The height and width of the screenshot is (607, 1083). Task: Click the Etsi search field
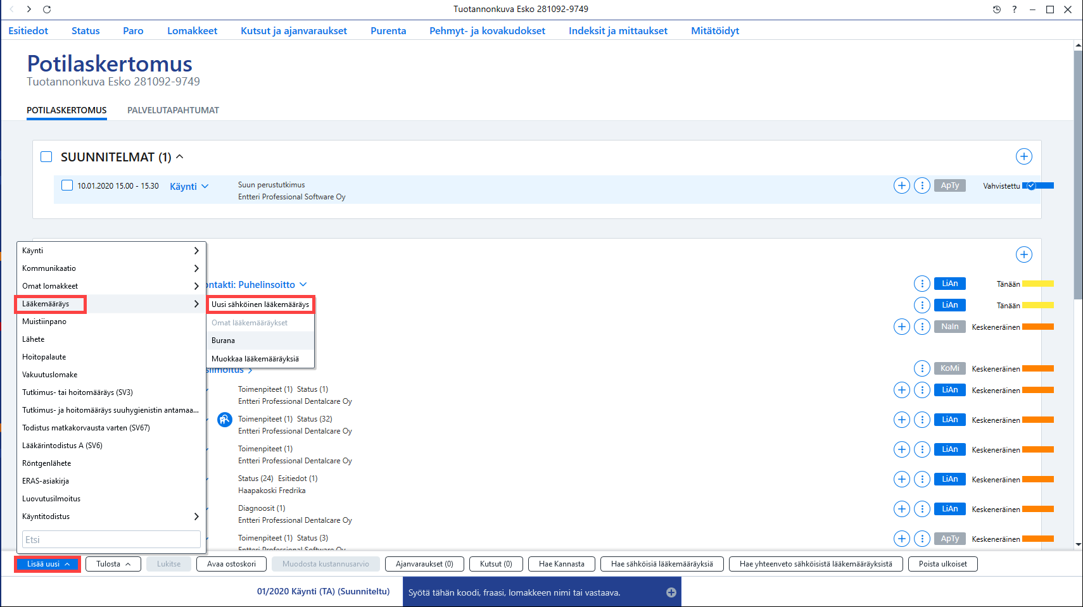(111, 539)
